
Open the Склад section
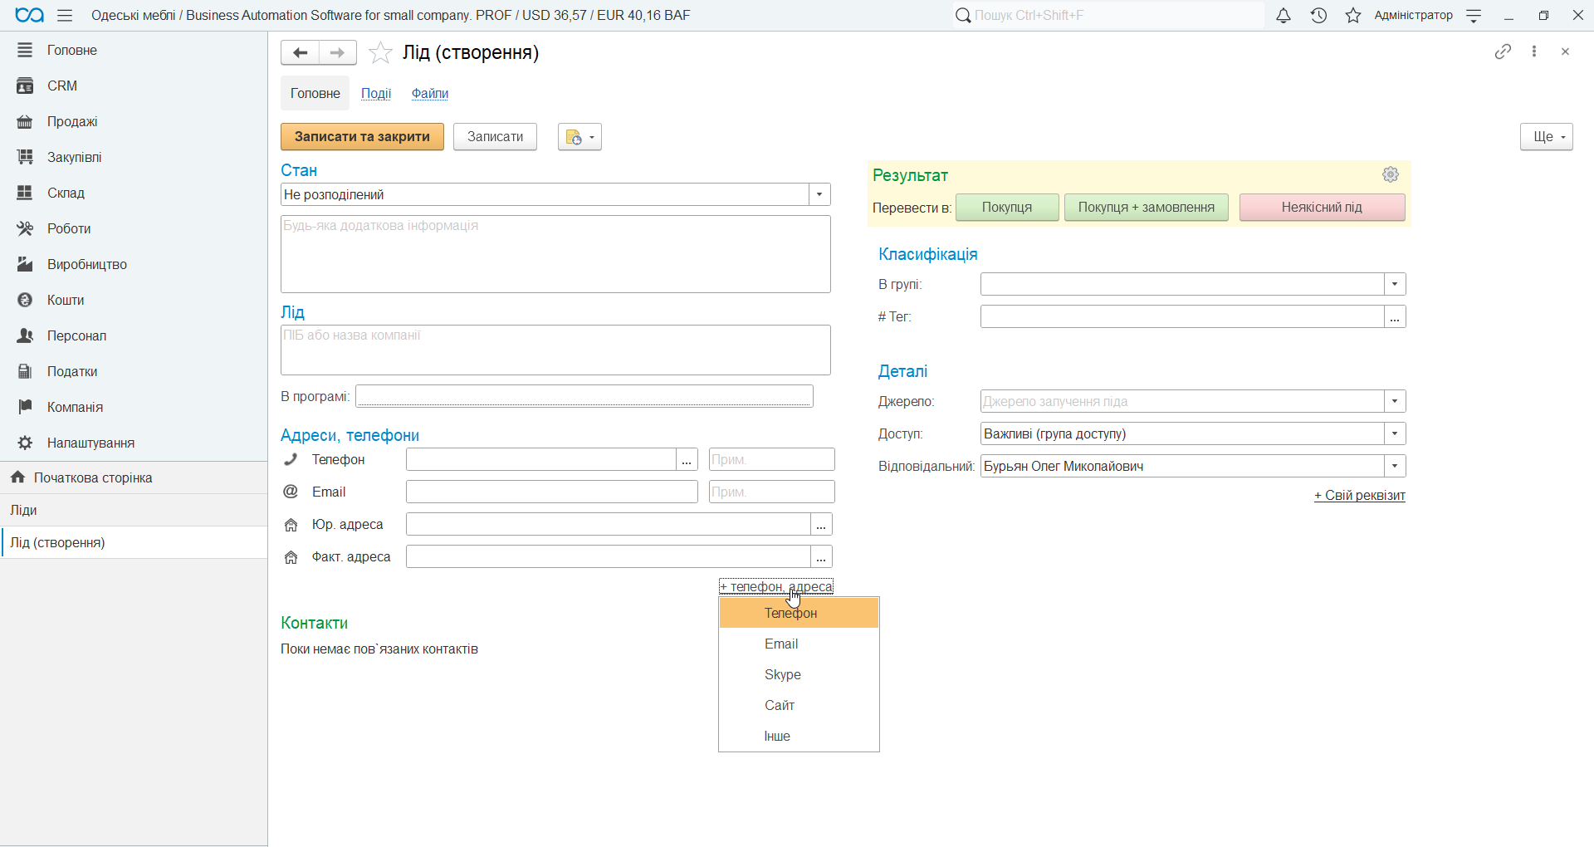134,193
